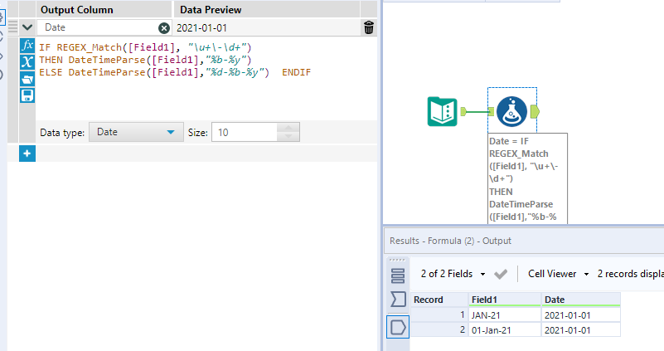This screenshot has height=351, width=664.
Task: Grab the expression reorder handle
Action: click(12, 27)
